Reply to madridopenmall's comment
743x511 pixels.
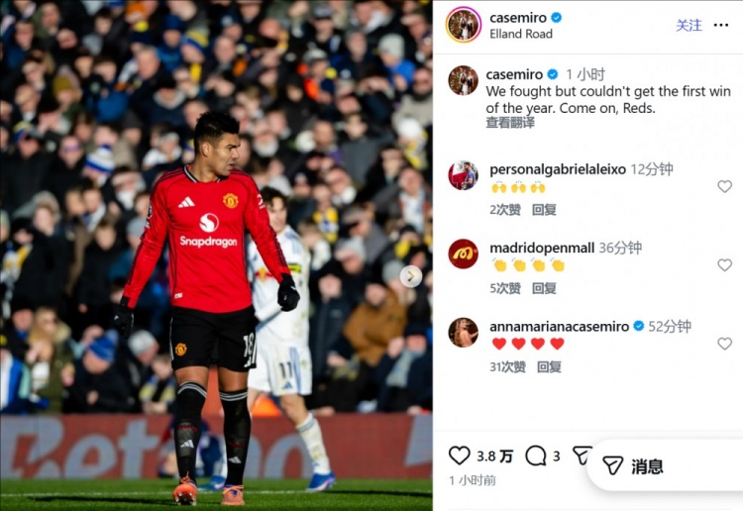[x=544, y=288]
